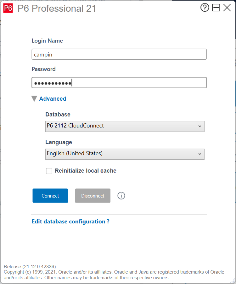Open Edit database configuration link
Image resolution: width=236 pixels, height=284 pixels.
coord(70,222)
